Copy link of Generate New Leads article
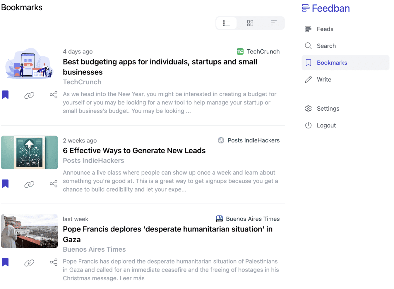 tap(29, 184)
